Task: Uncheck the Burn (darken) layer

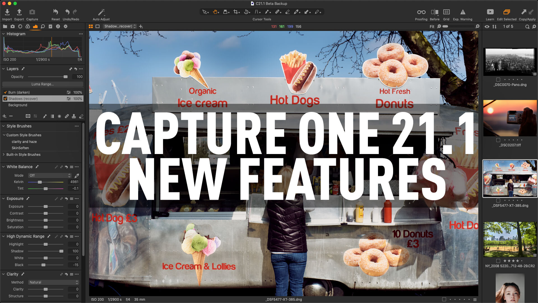Action: 5,92
